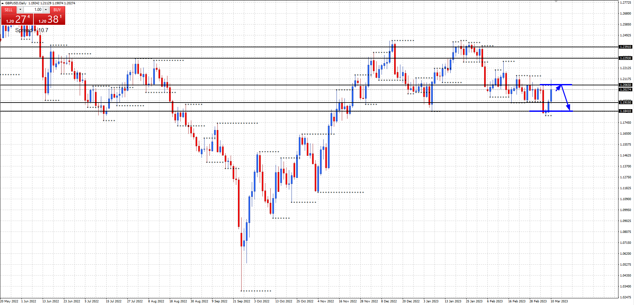Collapse the one-click trading panel triangle

click(x=2, y=3)
